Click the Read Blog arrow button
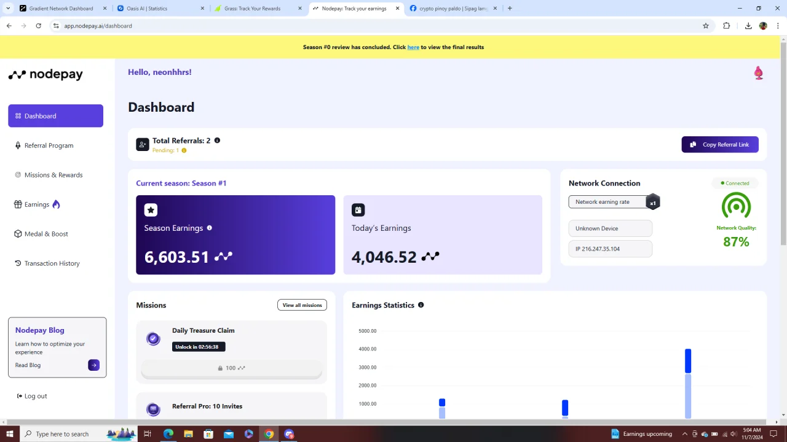This screenshot has height=442, width=787. tap(93, 365)
